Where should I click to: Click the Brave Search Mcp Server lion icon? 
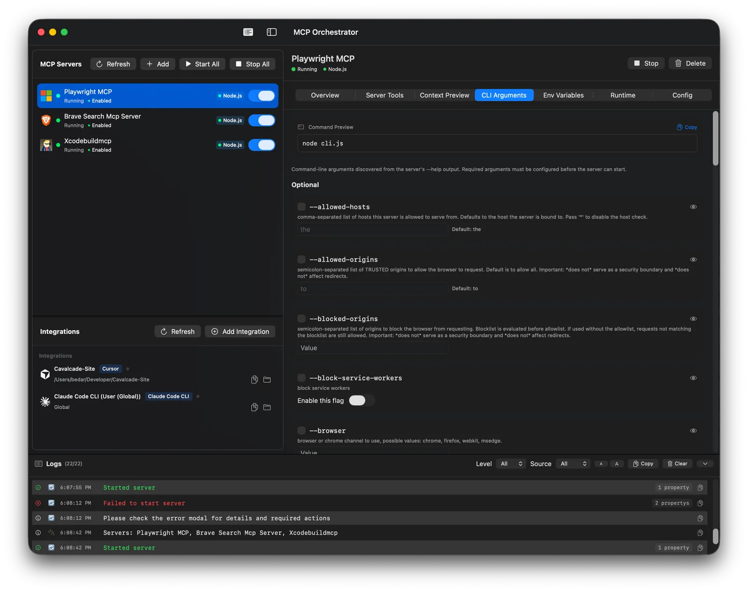click(46, 120)
